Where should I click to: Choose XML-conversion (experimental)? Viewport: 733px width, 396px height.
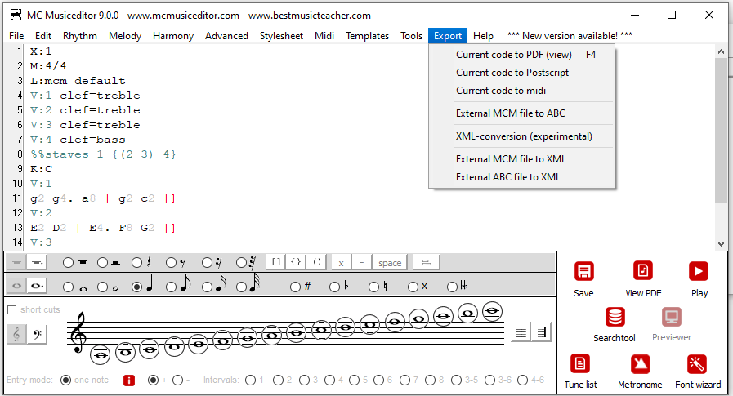click(x=521, y=136)
